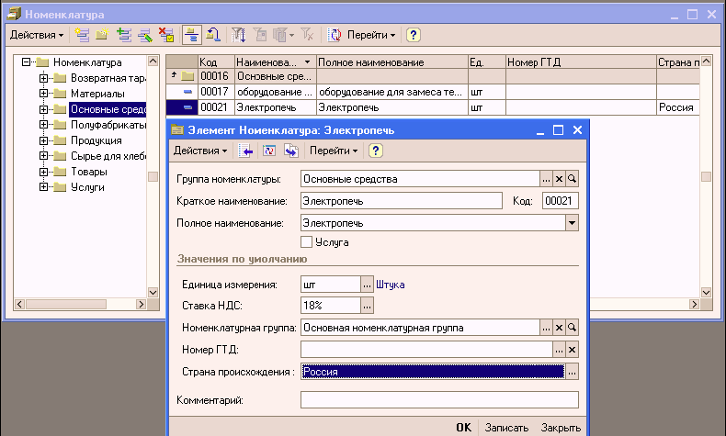This screenshot has height=436, width=726.
Task: Click the find in list icon in element dialog
Action: [245, 151]
